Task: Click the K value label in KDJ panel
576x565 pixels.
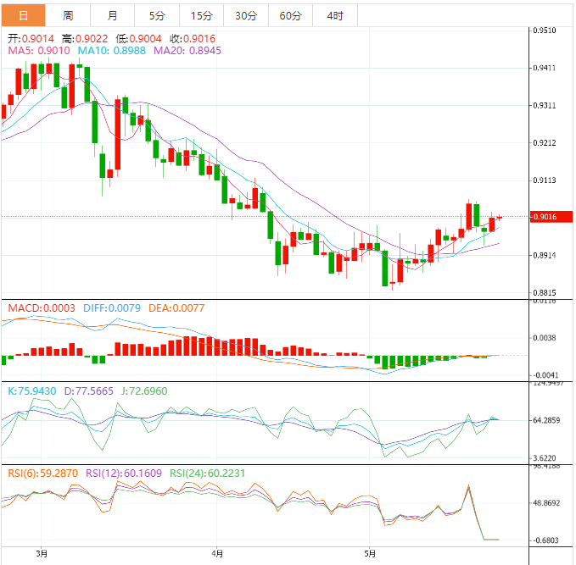Action: (x=32, y=391)
